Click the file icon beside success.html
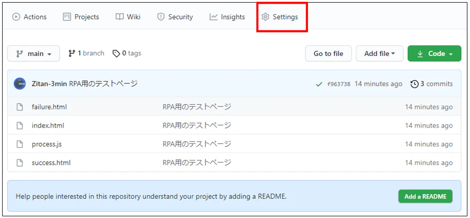 20,163
